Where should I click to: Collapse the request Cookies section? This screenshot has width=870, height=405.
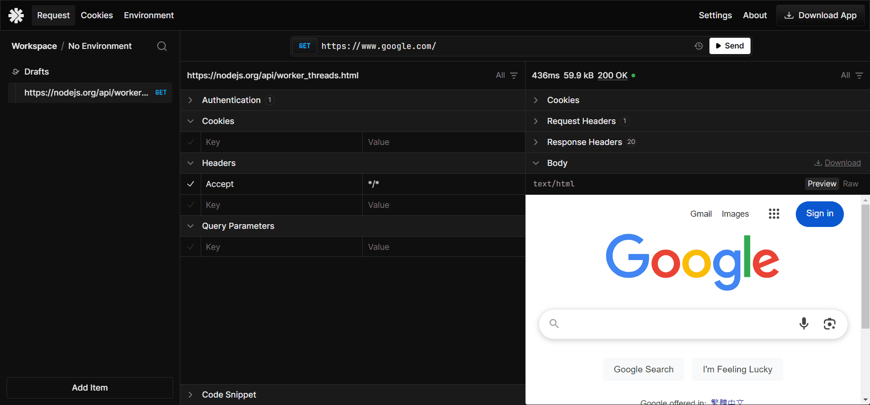[352, 121]
